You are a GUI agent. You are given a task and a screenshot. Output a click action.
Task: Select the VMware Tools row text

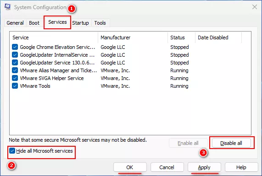click(x=35, y=86)
